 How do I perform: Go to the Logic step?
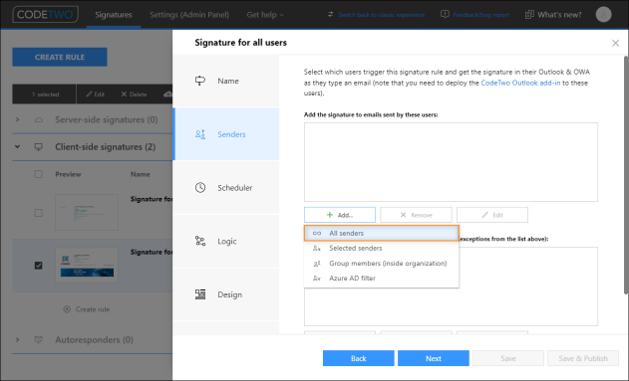[226, 241]
